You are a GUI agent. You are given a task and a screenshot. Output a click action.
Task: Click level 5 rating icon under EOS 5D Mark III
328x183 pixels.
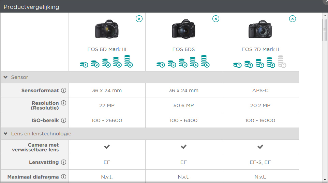[128, 62]
